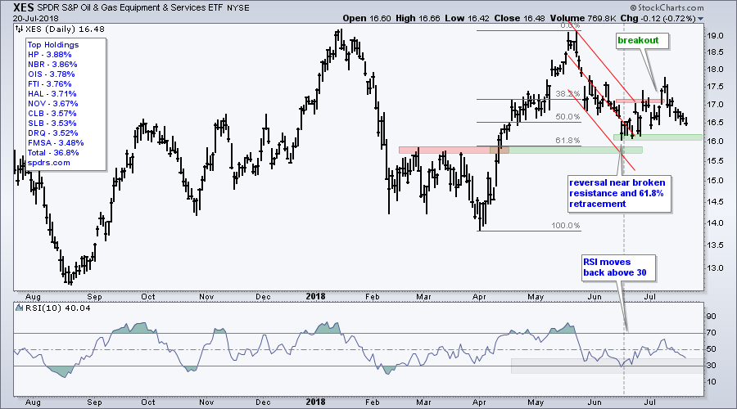
Task: Click the price type icon before XES (Daily)
Action: (x=20, y=29)
